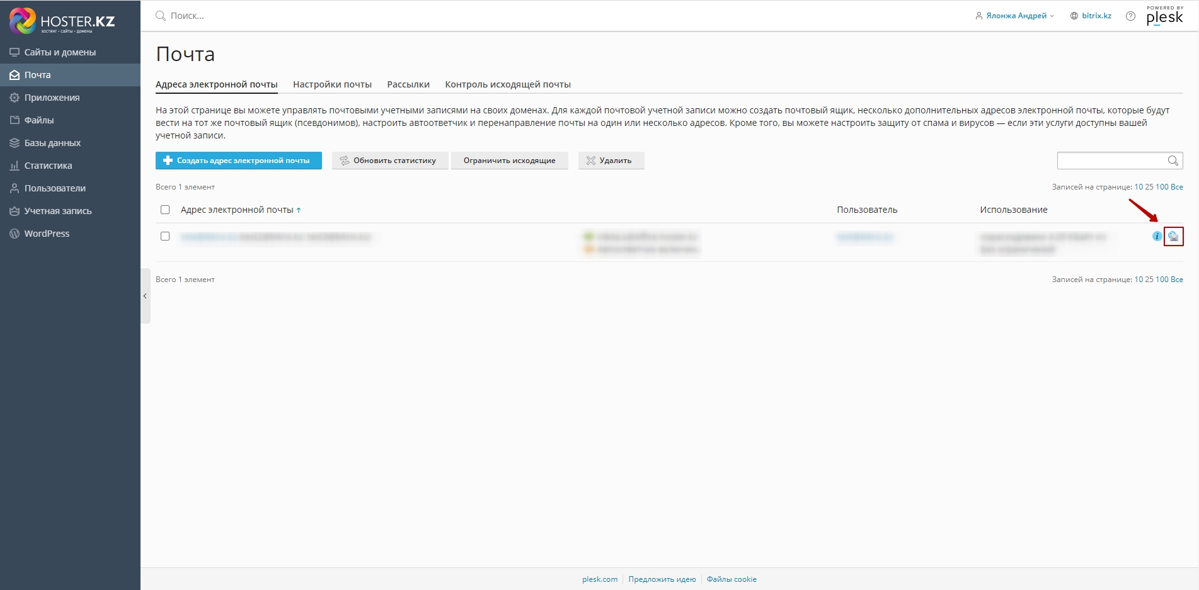Open Приложения section in sidebar

(70, 98)
